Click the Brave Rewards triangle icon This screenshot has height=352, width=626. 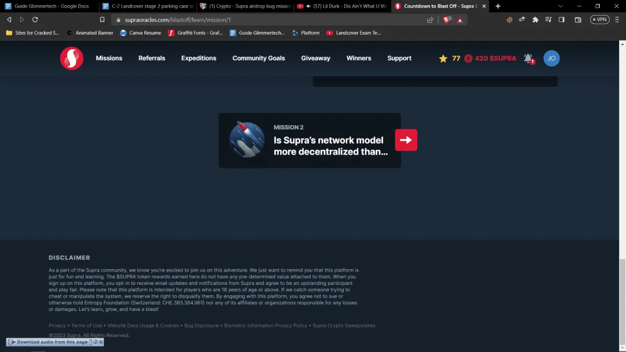tap(460, 20)
